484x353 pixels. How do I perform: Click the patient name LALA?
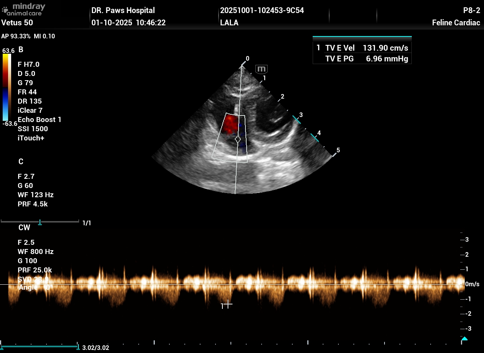click(229, 23)
